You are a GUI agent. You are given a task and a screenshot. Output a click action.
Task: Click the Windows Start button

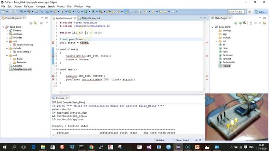pos(5,147)
